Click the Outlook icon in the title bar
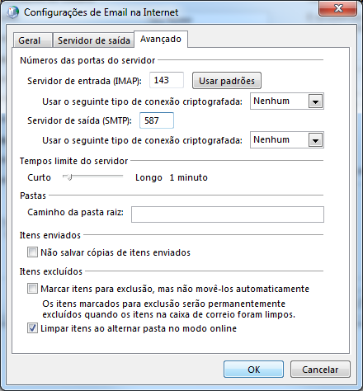 (x=12, y=12)
